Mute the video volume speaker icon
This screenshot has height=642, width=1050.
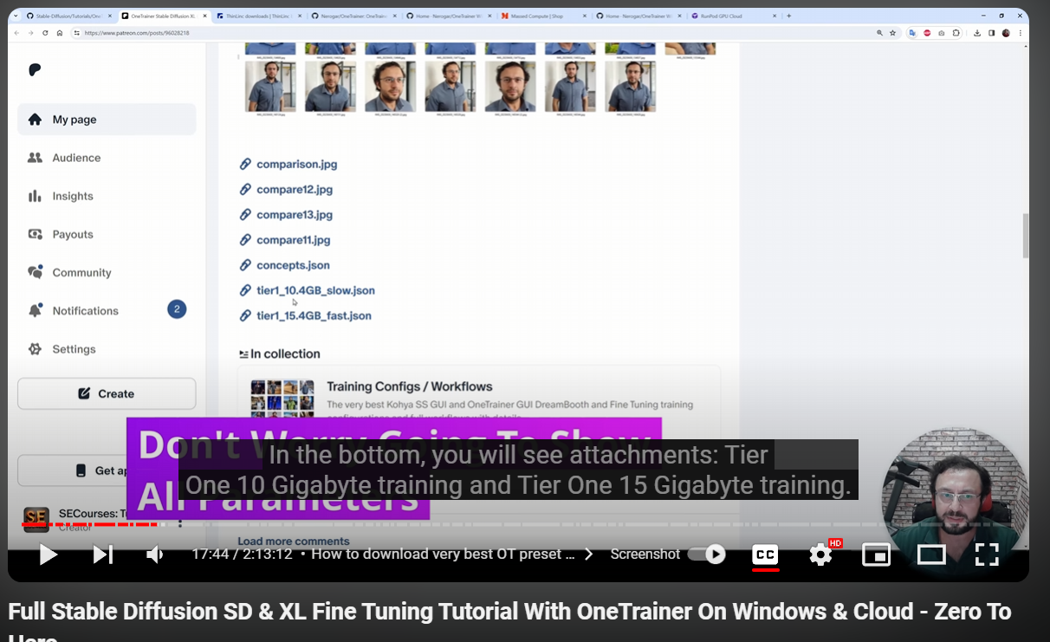[x=154, y=554]
